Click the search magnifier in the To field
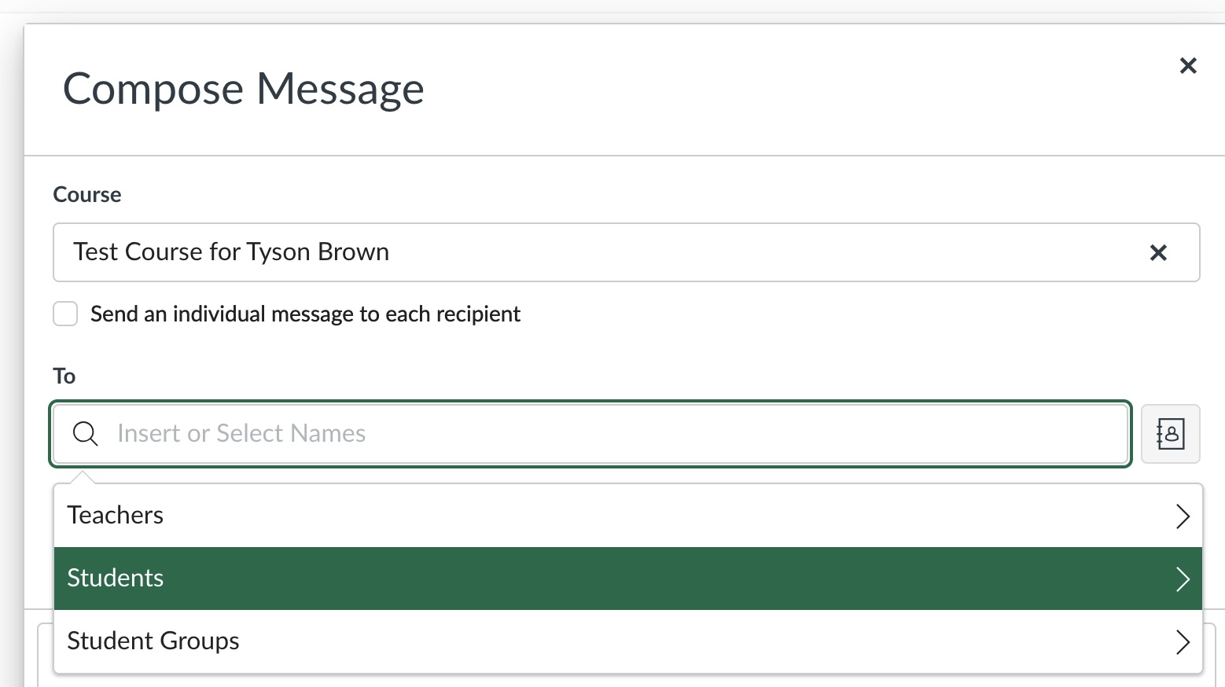 point(85,433)
